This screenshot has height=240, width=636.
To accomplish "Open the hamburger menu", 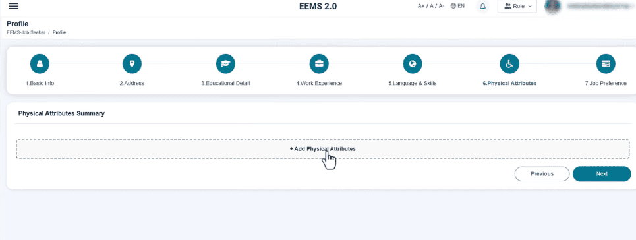I will 13,6.
